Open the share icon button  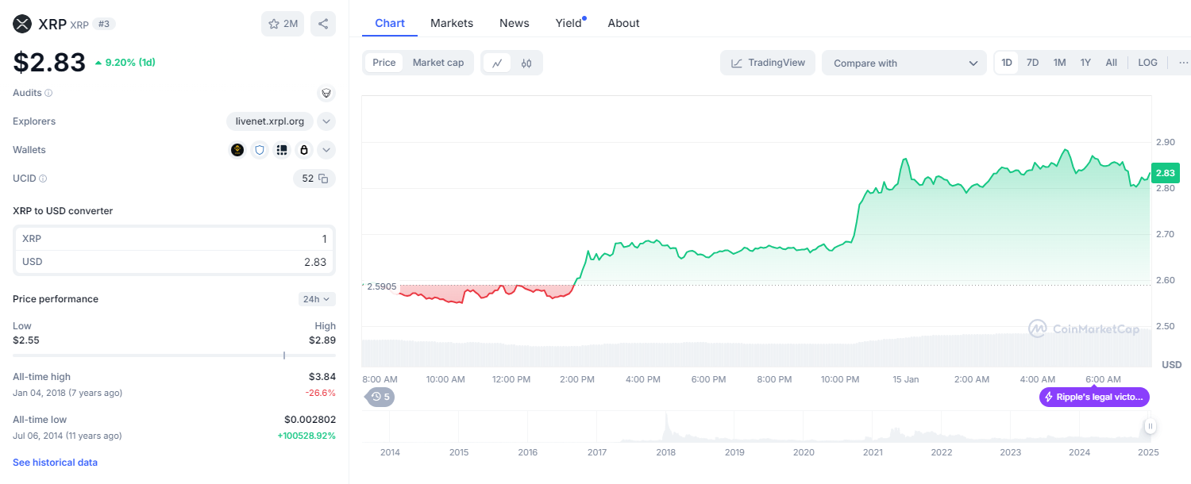click(323, 24)
